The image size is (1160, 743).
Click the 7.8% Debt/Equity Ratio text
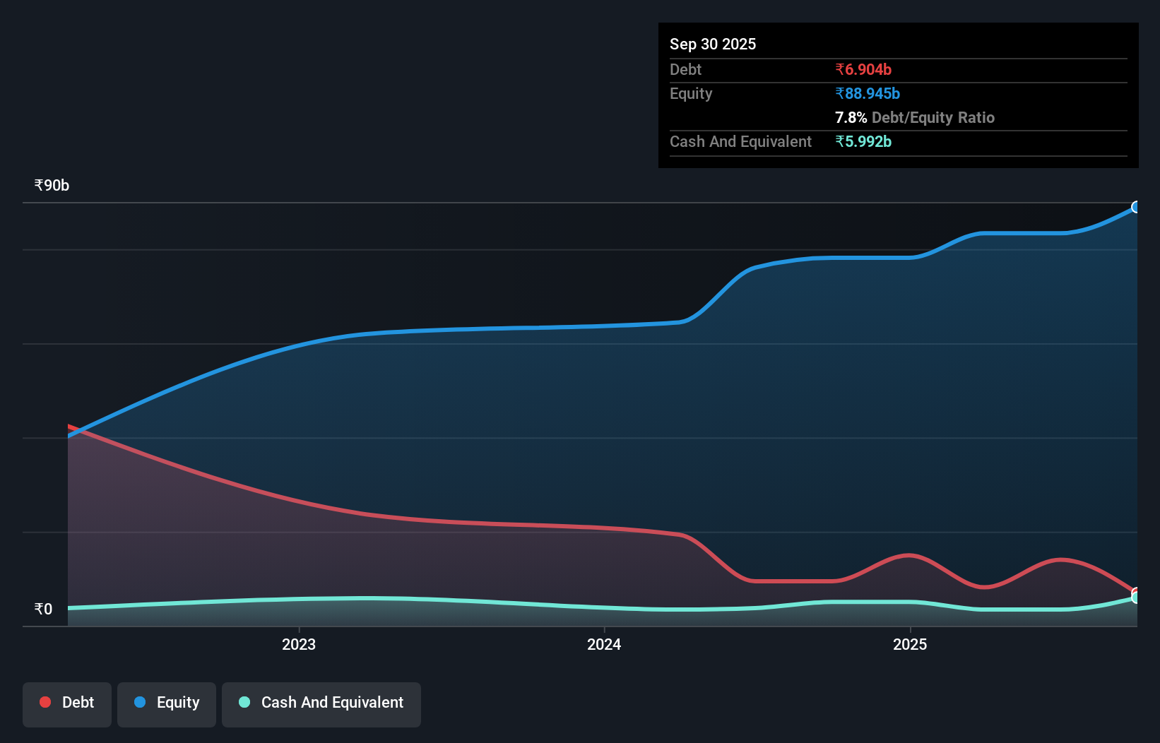[915, 117]
